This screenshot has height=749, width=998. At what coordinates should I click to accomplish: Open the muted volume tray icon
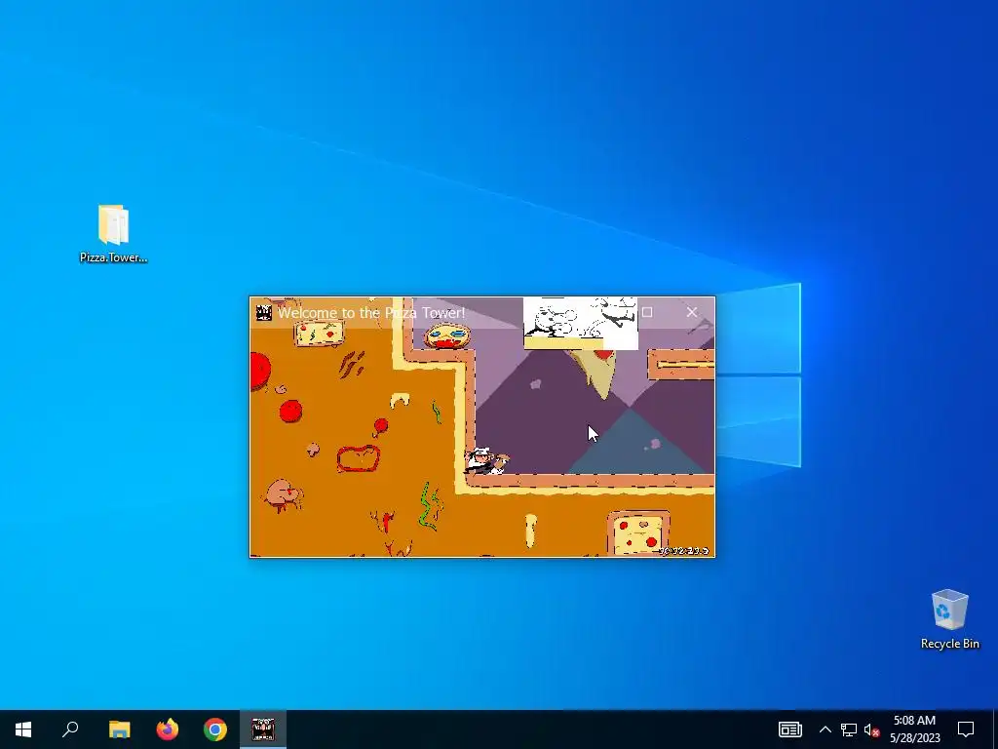[x=872, y=729]
